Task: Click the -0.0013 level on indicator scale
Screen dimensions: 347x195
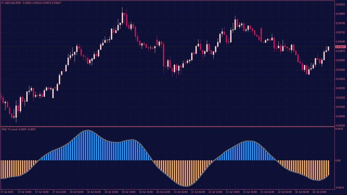Action: 340,188
